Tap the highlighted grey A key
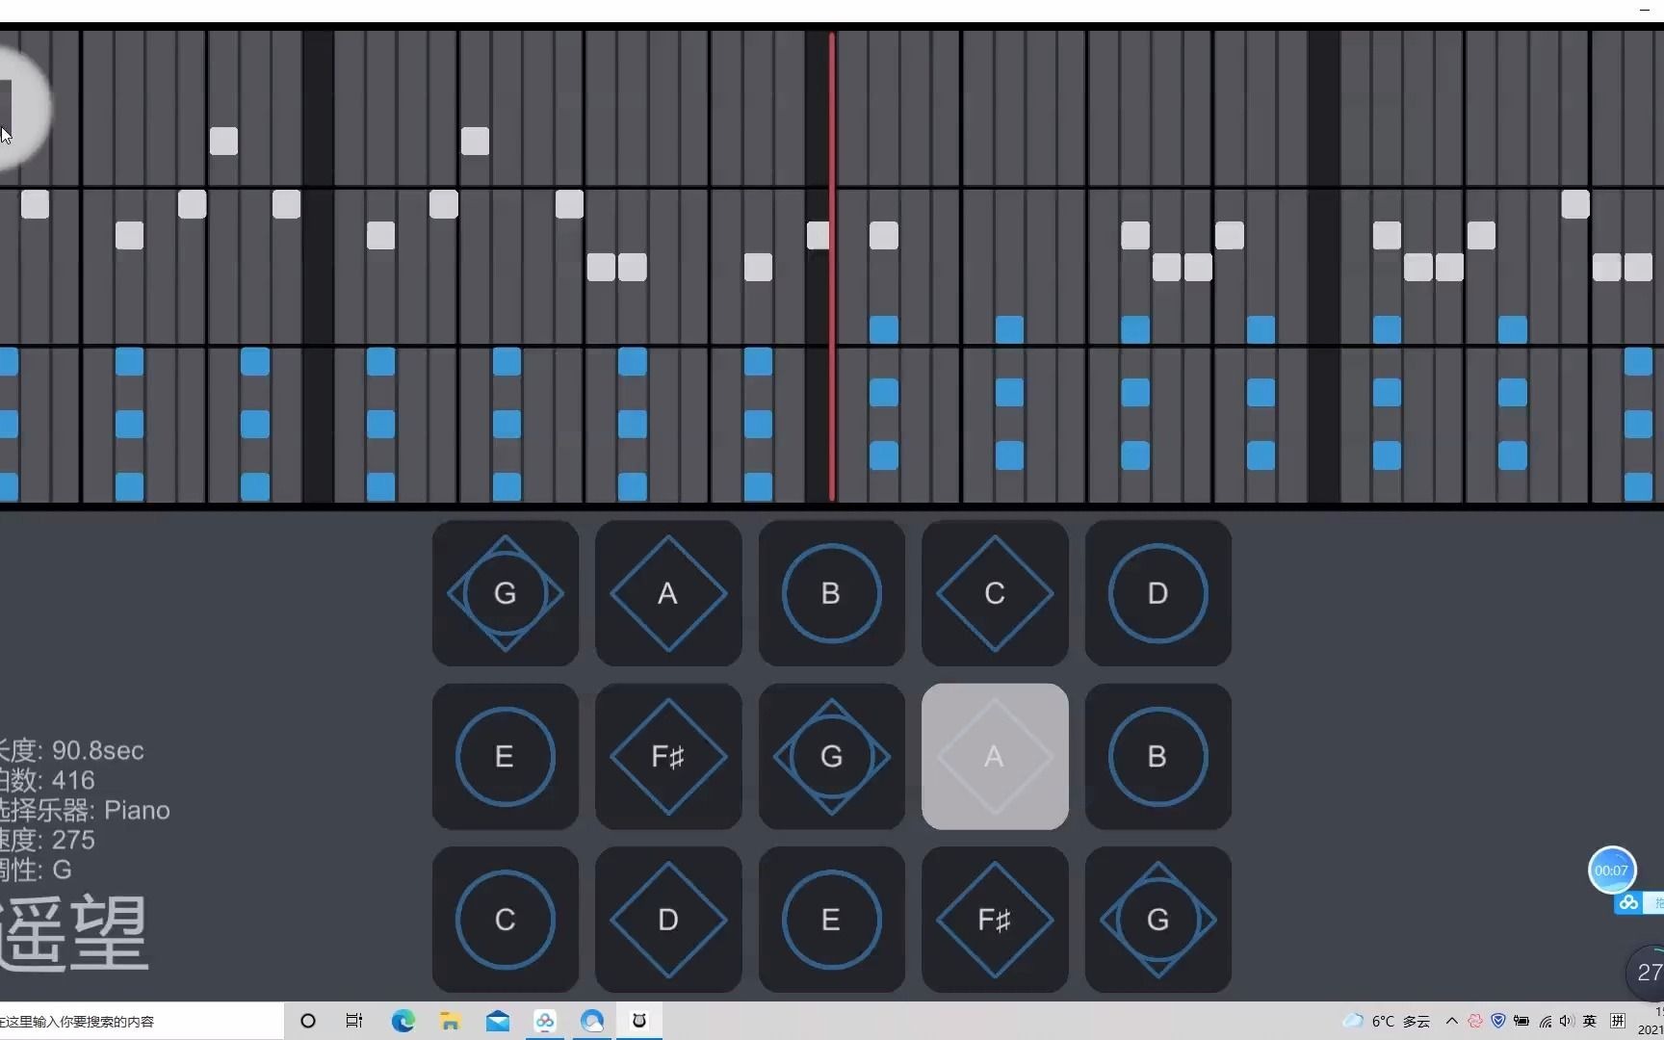Viewport: 1664px width, 1040px height. click(x=995, y=757)
